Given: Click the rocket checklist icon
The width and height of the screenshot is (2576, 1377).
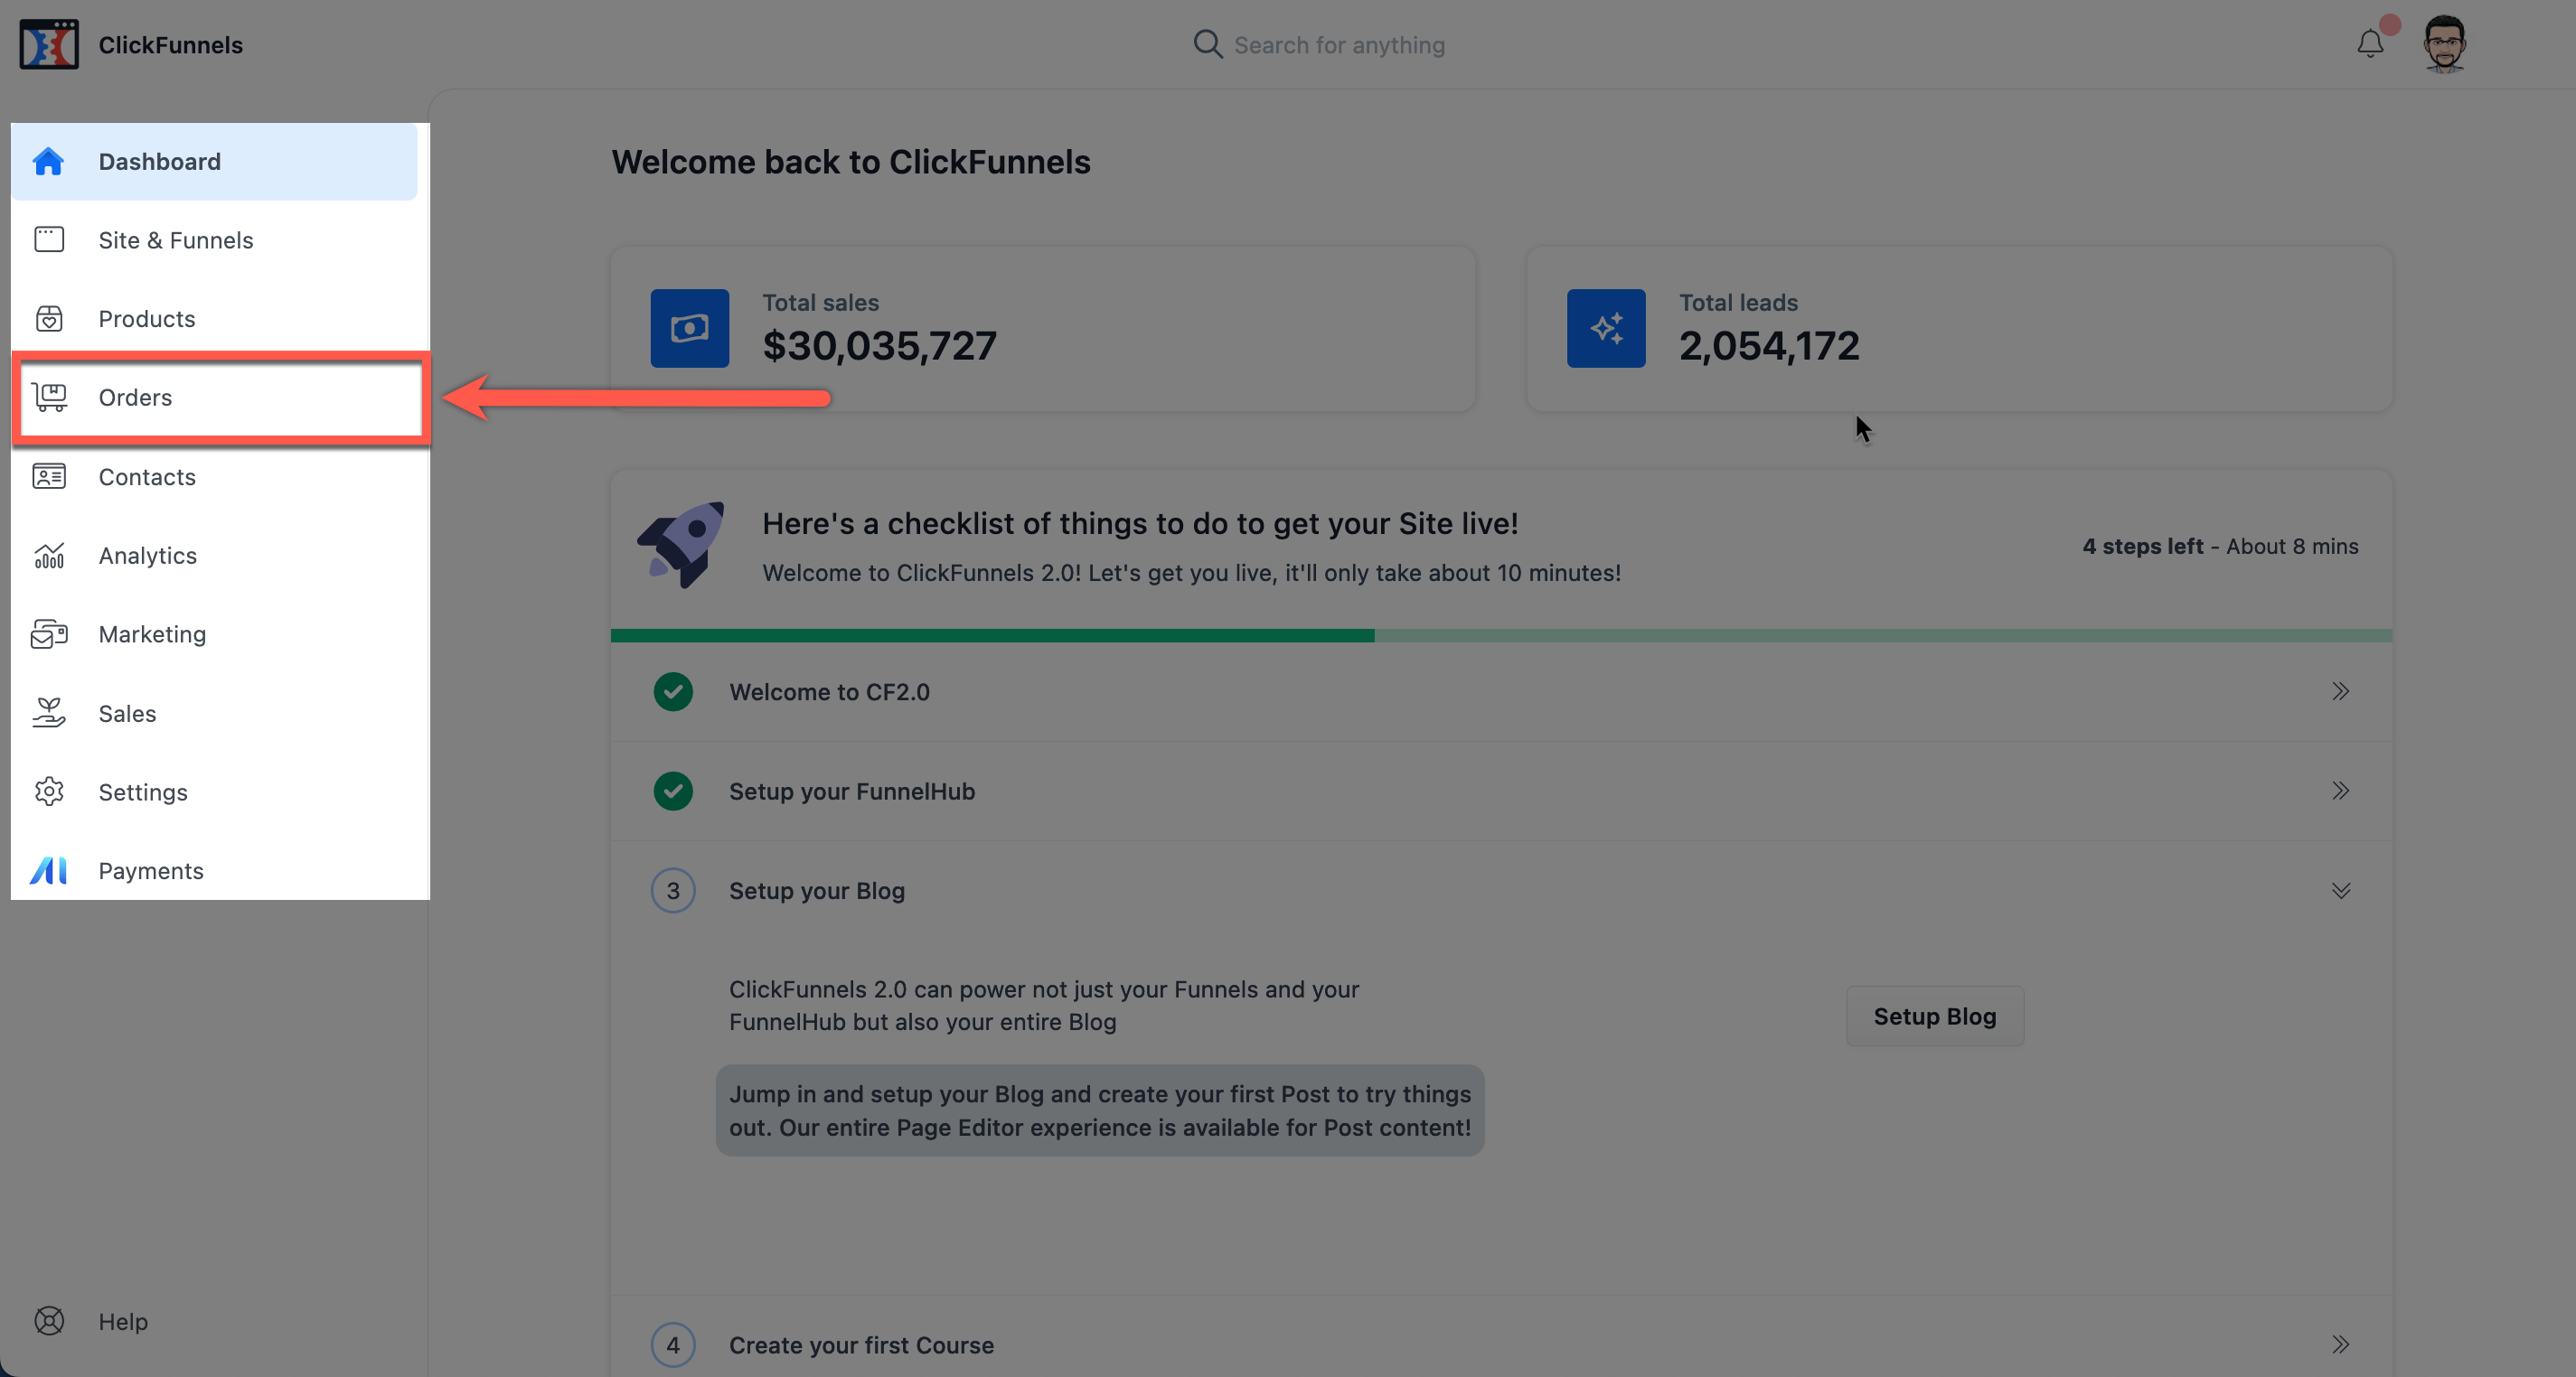Looking at the screenshot, I should point(682,545).
